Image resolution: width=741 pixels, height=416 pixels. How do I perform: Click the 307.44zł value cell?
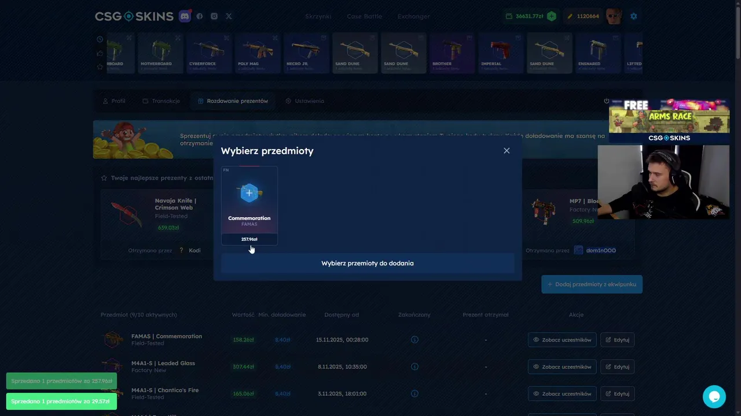click(x=243, y=367)
